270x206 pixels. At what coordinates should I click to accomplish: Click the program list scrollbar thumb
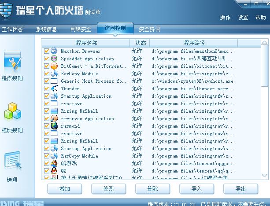click(264, 66)
